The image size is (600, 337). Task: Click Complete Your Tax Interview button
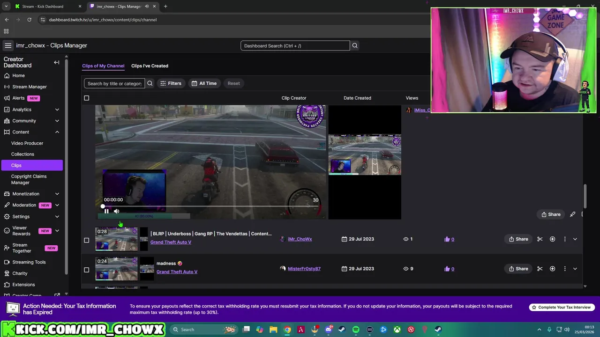coord(561,308)
